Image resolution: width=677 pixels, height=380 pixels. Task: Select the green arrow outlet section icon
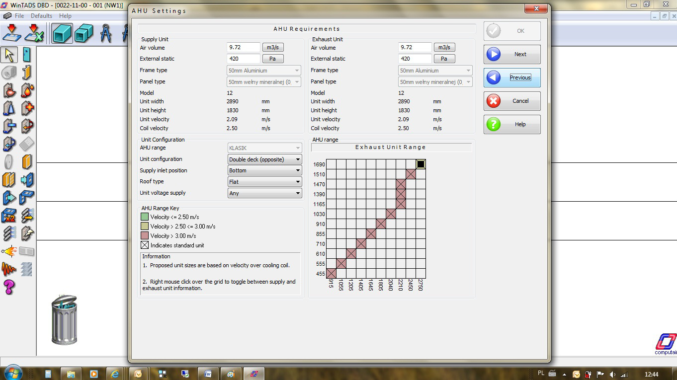[9, 198]
